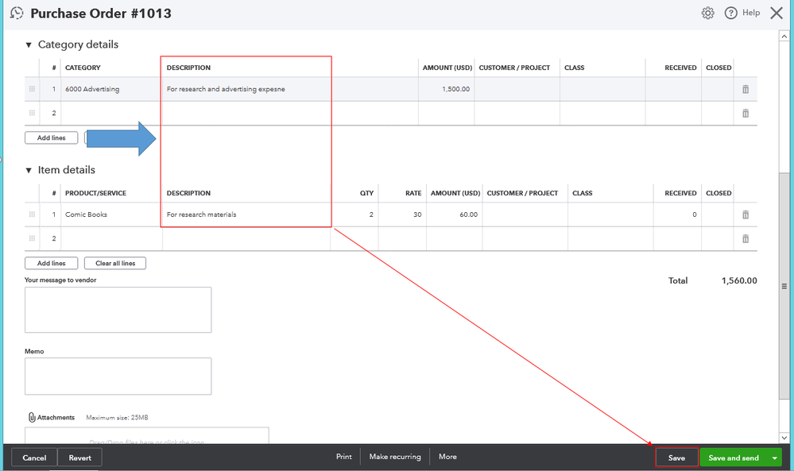The image size is (794, 471).
Task: Edit the advertising expense description cell
Action: (290, 89)
